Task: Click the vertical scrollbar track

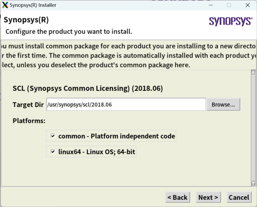Action: coord(254,128)
